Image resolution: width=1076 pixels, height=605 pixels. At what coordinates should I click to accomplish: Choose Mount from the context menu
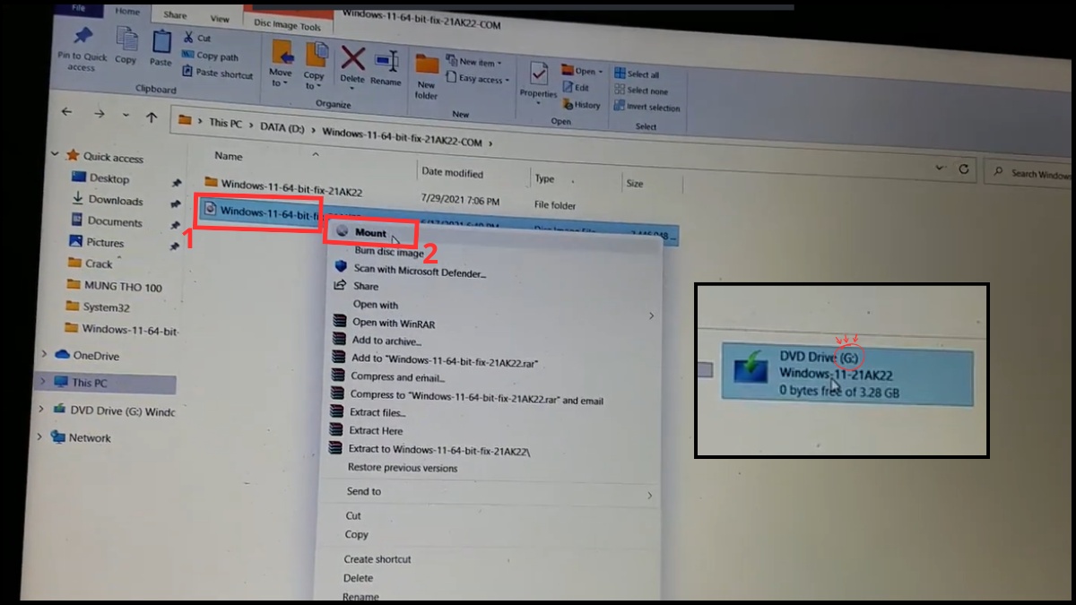(x=370, y=233)
